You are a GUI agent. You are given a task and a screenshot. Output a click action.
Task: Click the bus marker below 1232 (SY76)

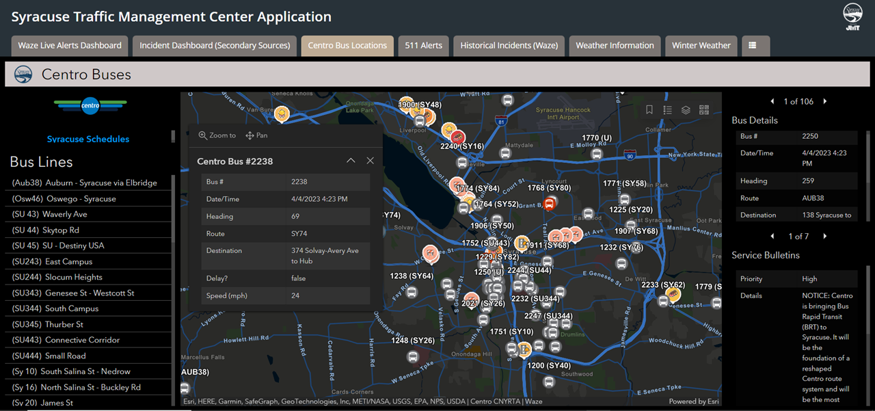[x=622, y=263]
